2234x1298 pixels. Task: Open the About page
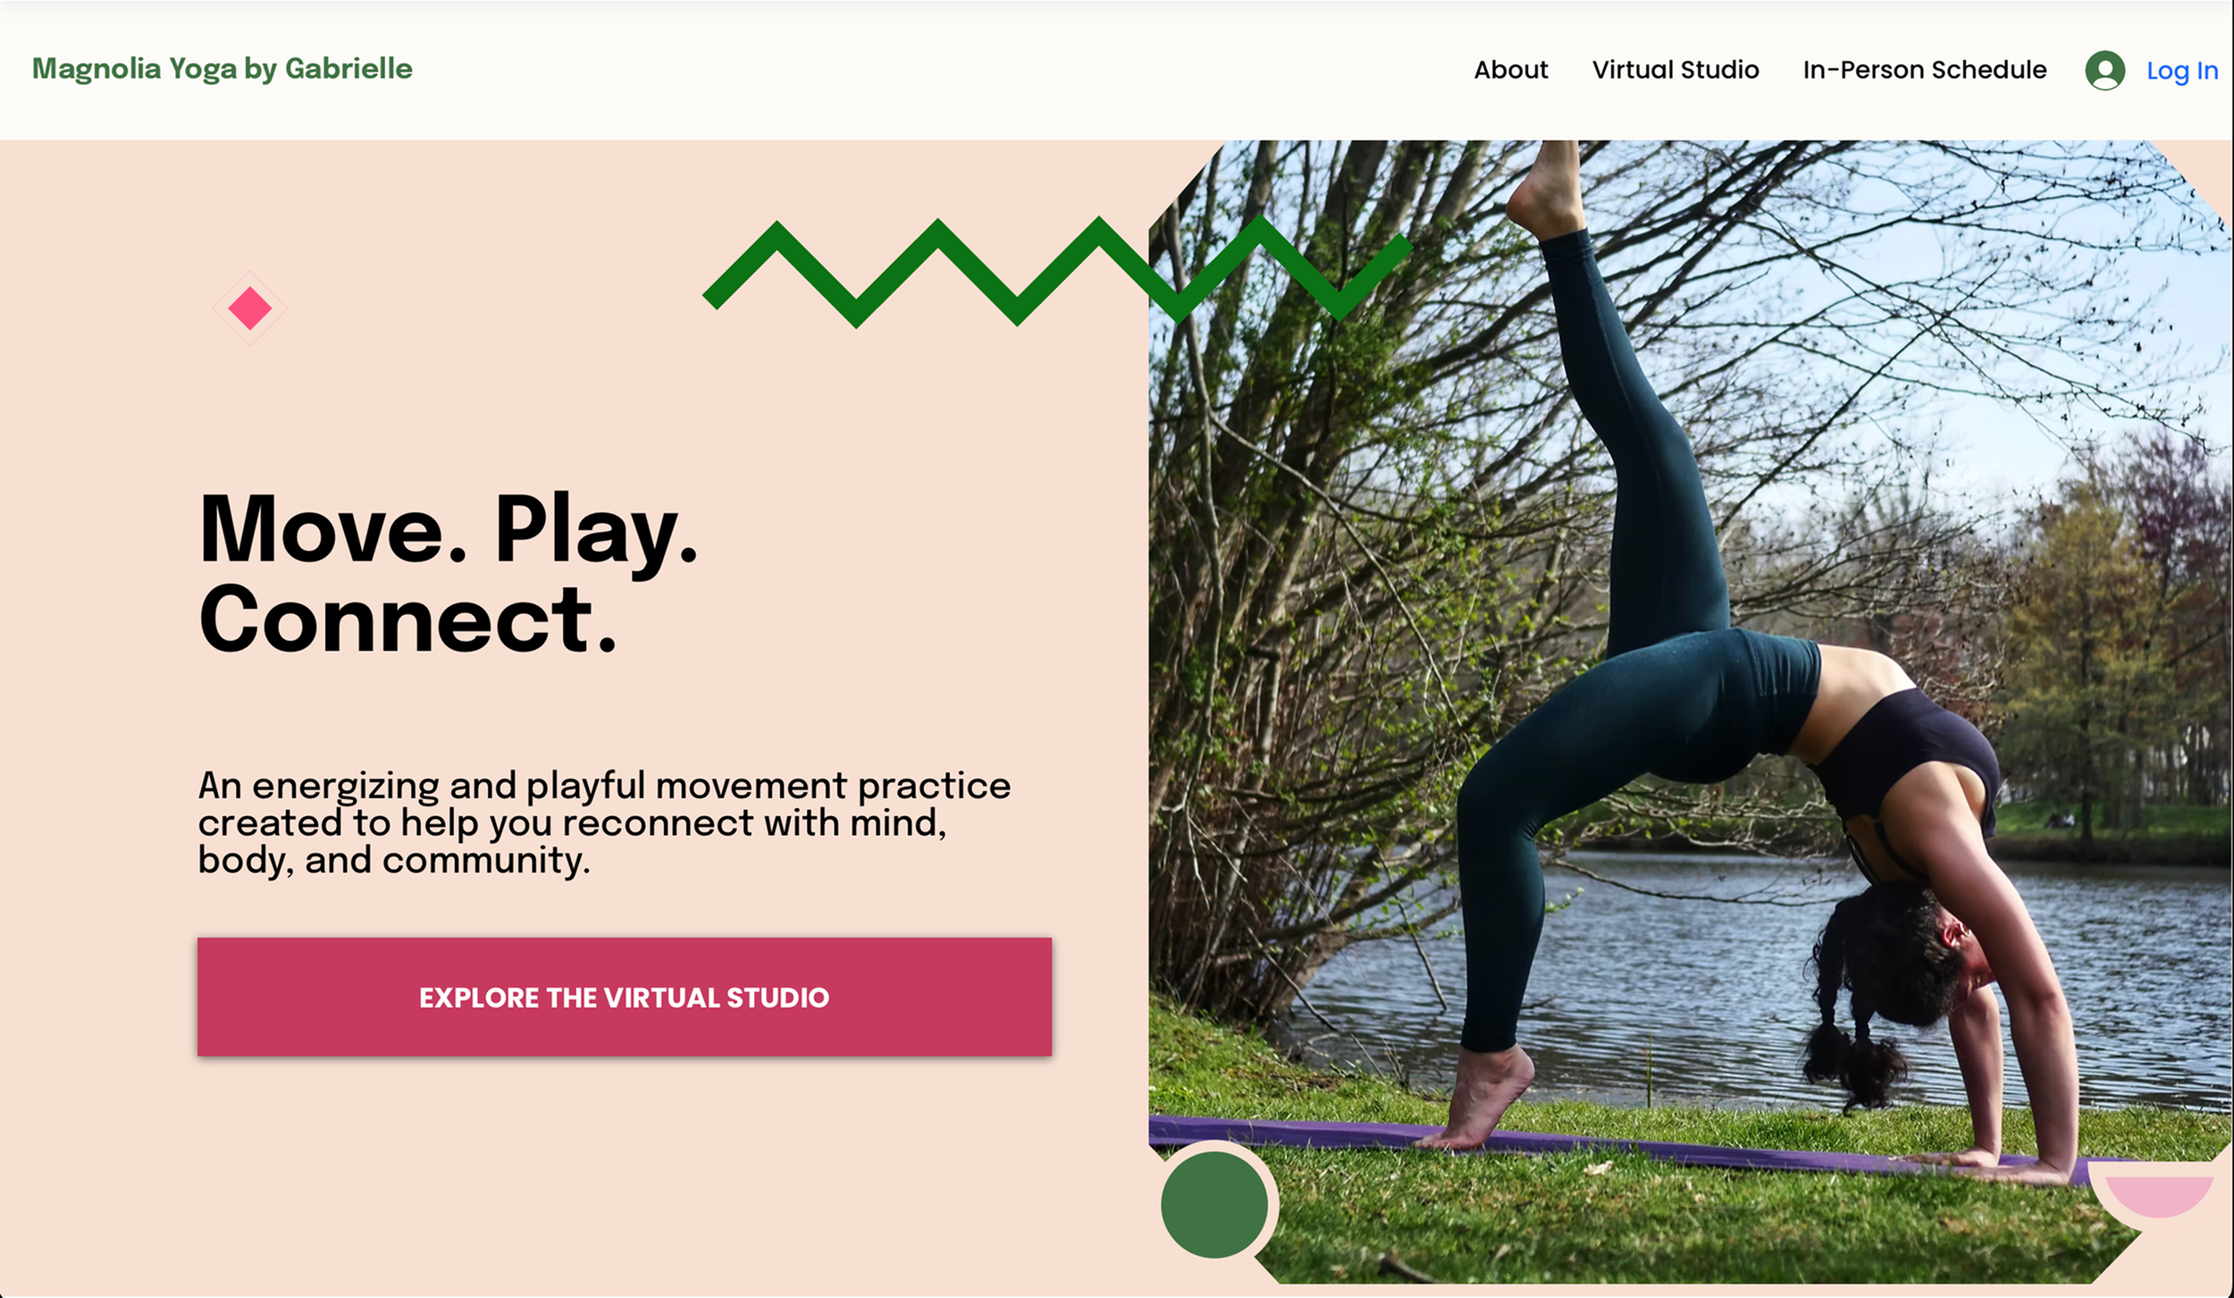tap(1510, 70)
